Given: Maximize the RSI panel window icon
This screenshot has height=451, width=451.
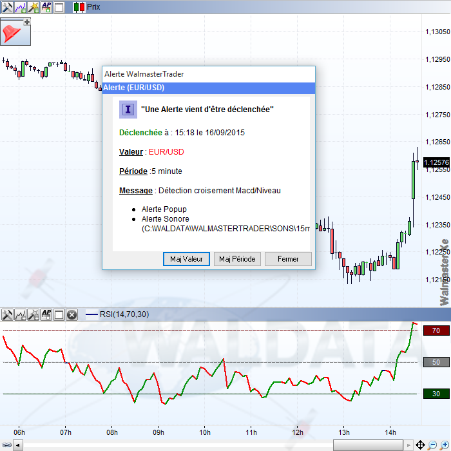Looking at the screenshot, I should (59, 314).
